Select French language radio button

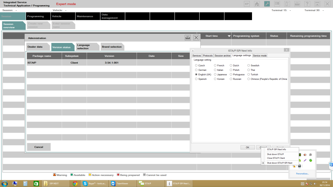[x=215, y=66]
